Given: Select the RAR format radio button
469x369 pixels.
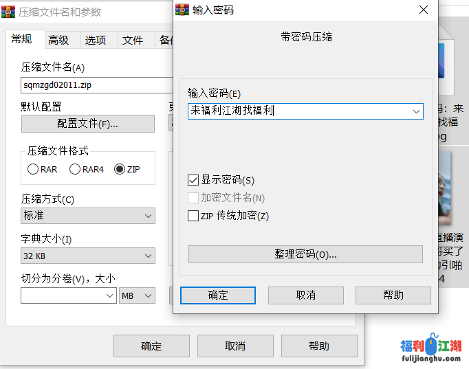Looking at the screenshot, I should point(33,169).
